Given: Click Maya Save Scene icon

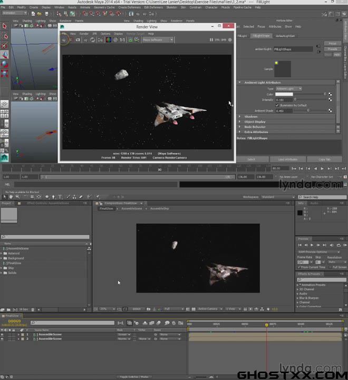Looking at the screenshot, I should (x=46, y=14).
